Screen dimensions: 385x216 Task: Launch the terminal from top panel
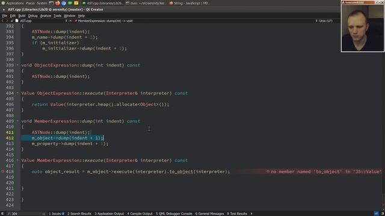click(x=51, y=3)
